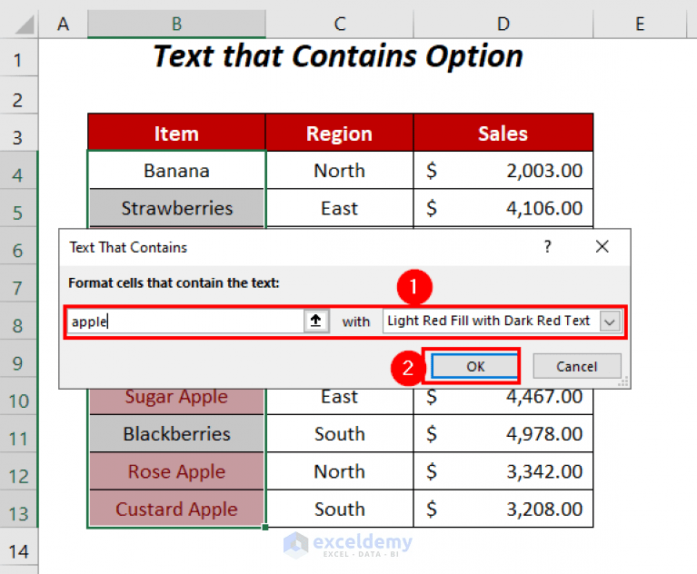This screenshot has height=574, width=697.
Task: Select row 1 header
Action: point(18,59)
